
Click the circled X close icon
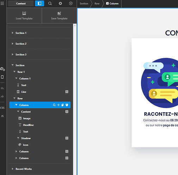point(71,4)
